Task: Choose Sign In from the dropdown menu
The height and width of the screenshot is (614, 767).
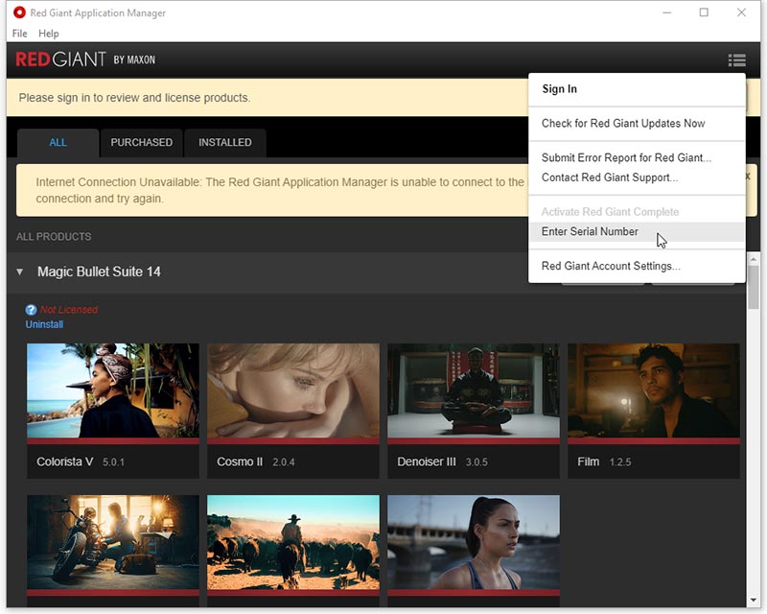Action: click(x=637, y=89)
